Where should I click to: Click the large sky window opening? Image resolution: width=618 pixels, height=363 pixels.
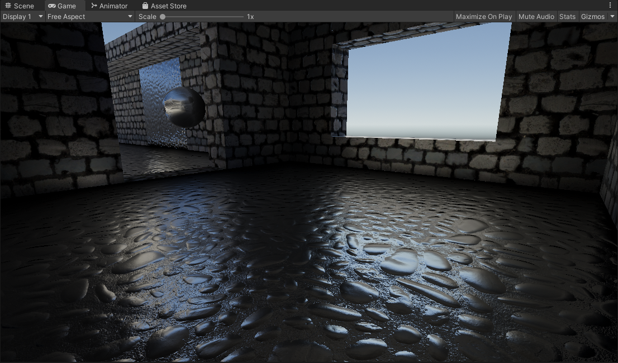click(x=425, y=84)
